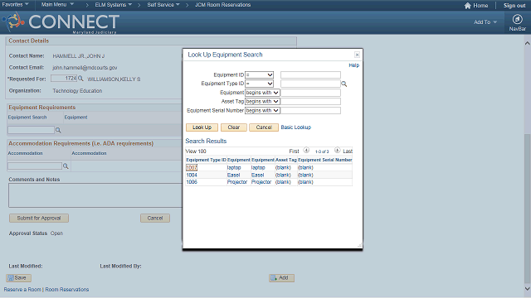
Task: Open Equipment Serial Number operator dropdown
Action: point(262,110)
